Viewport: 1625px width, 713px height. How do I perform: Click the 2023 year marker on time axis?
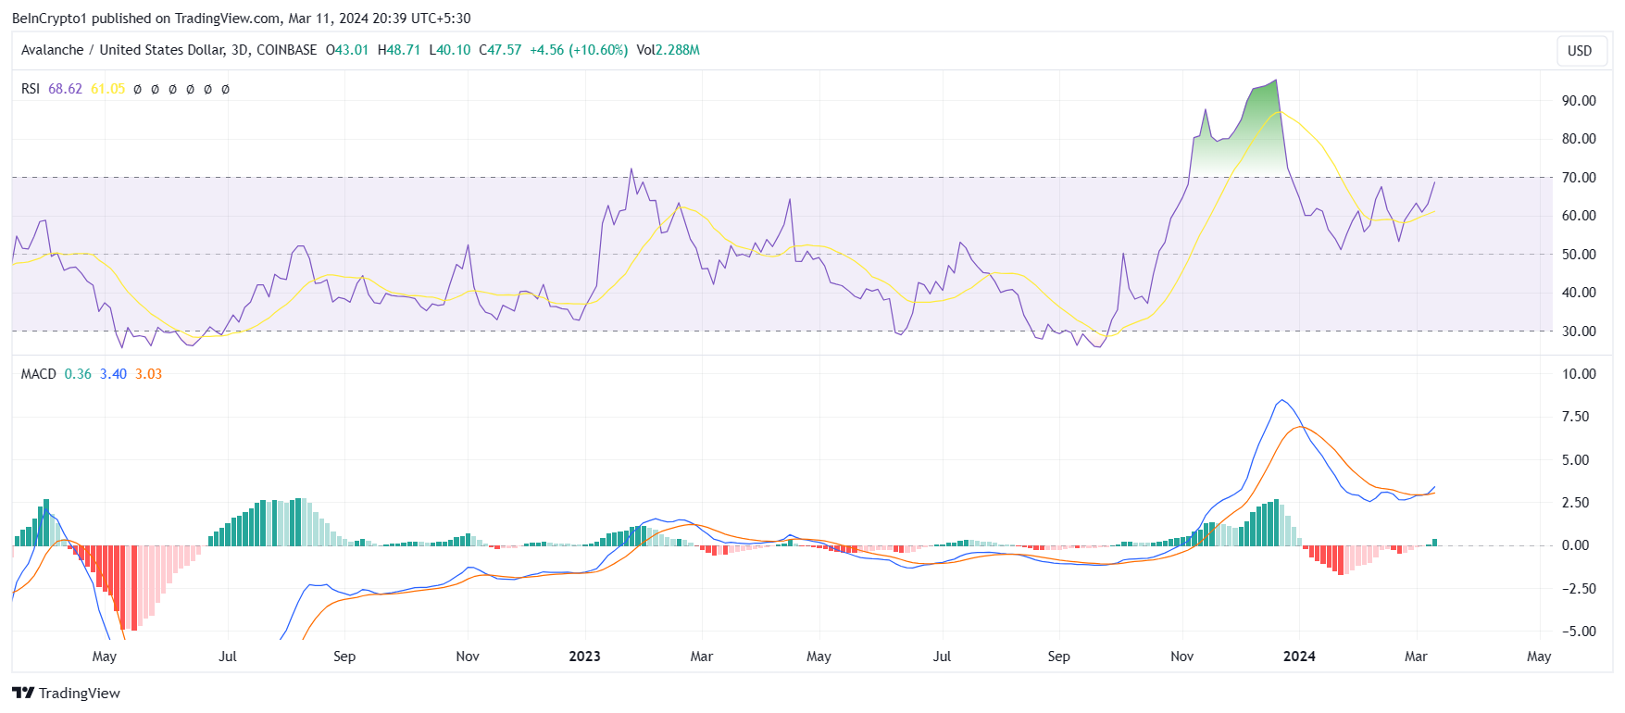click(584, 657)
